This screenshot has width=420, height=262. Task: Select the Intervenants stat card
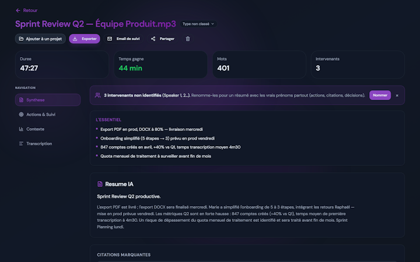[x=358, y=65]
